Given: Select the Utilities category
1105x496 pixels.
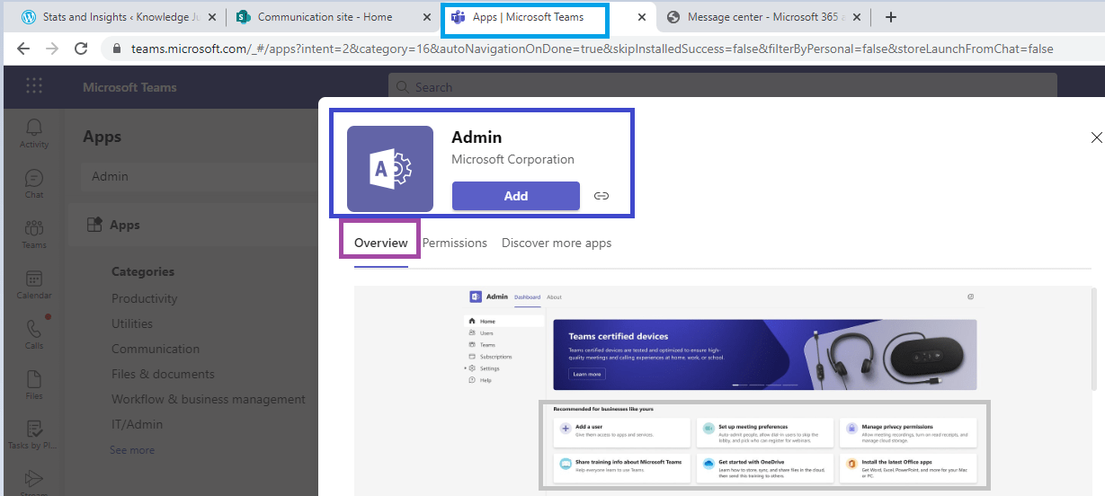Looking at the screenshot, I should 132,323.
